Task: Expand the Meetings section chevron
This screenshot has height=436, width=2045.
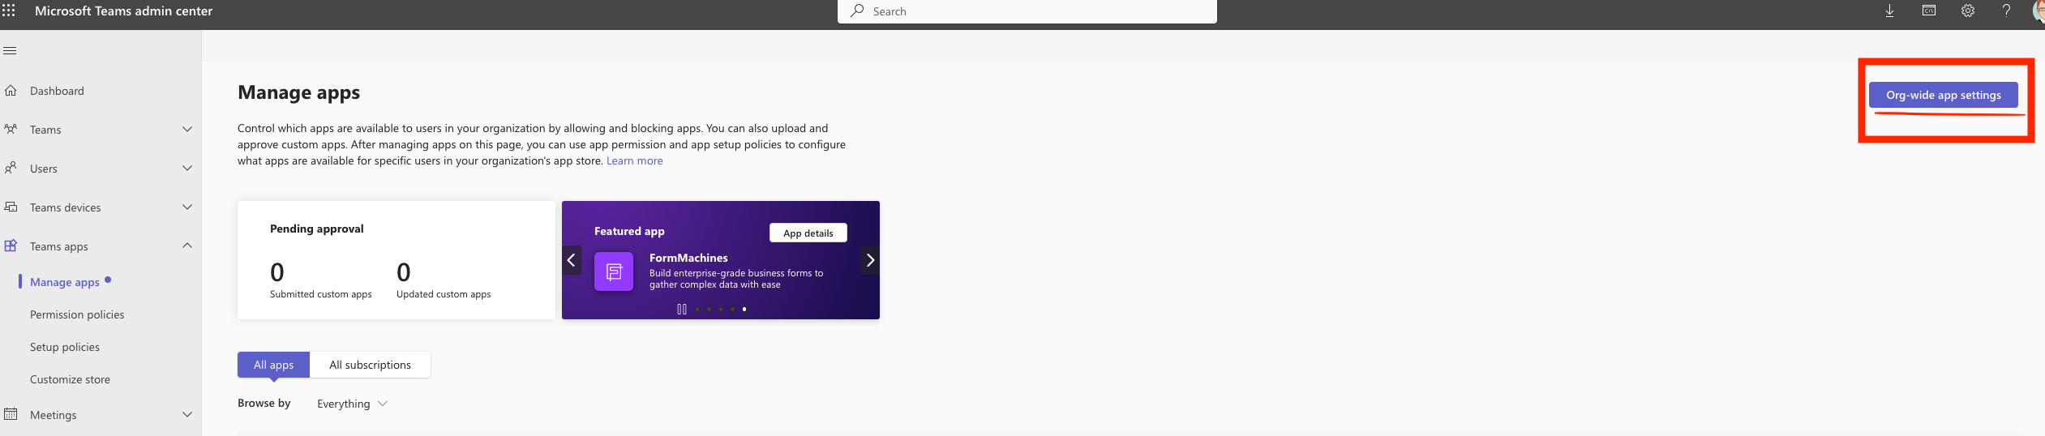Action: pos(187,414)
